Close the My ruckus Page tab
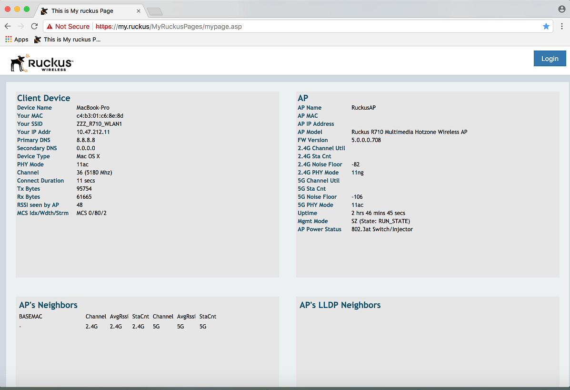This screenshot has height=390, width=570. [x=139, y=10]
